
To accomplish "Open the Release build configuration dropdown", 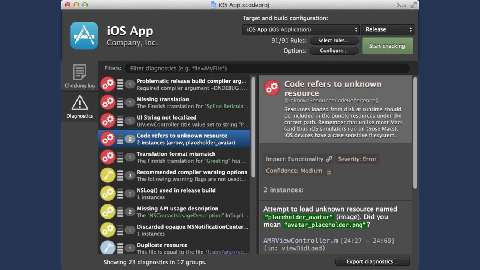I will tap(388, 29).
